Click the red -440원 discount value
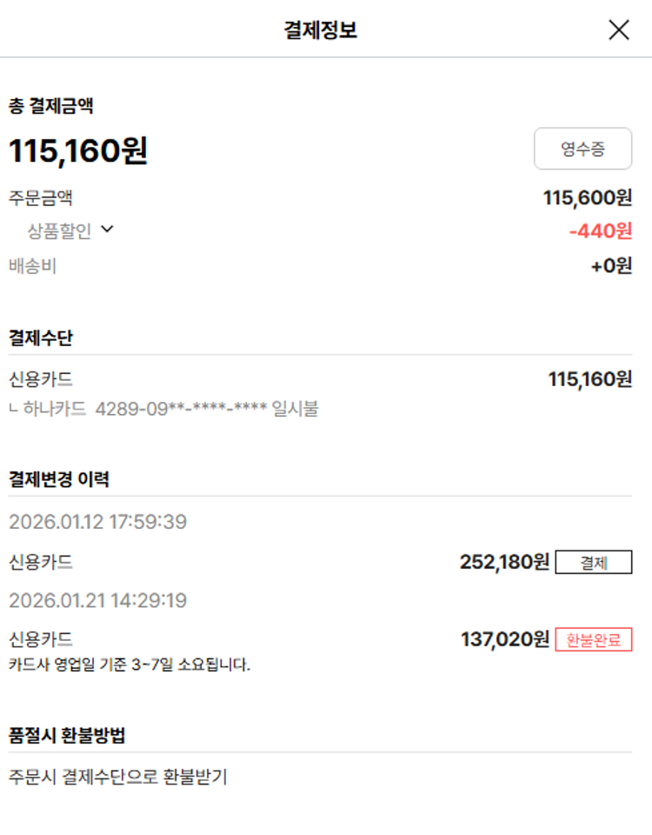 point(600,231)
